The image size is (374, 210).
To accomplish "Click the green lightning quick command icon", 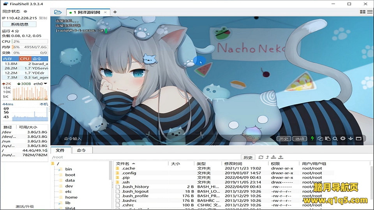I will (x=312, y=138).
